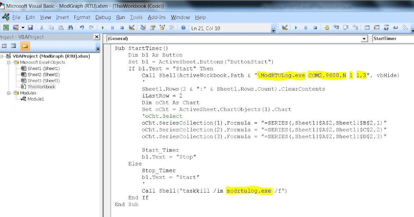
Task: Click the View Code button in Project Explorer
Action: coord(4,45)
